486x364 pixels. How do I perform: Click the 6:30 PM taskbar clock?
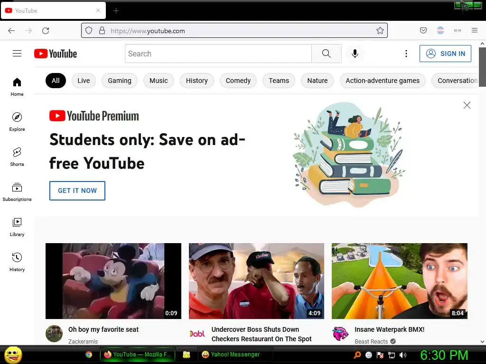click(444, 355)
